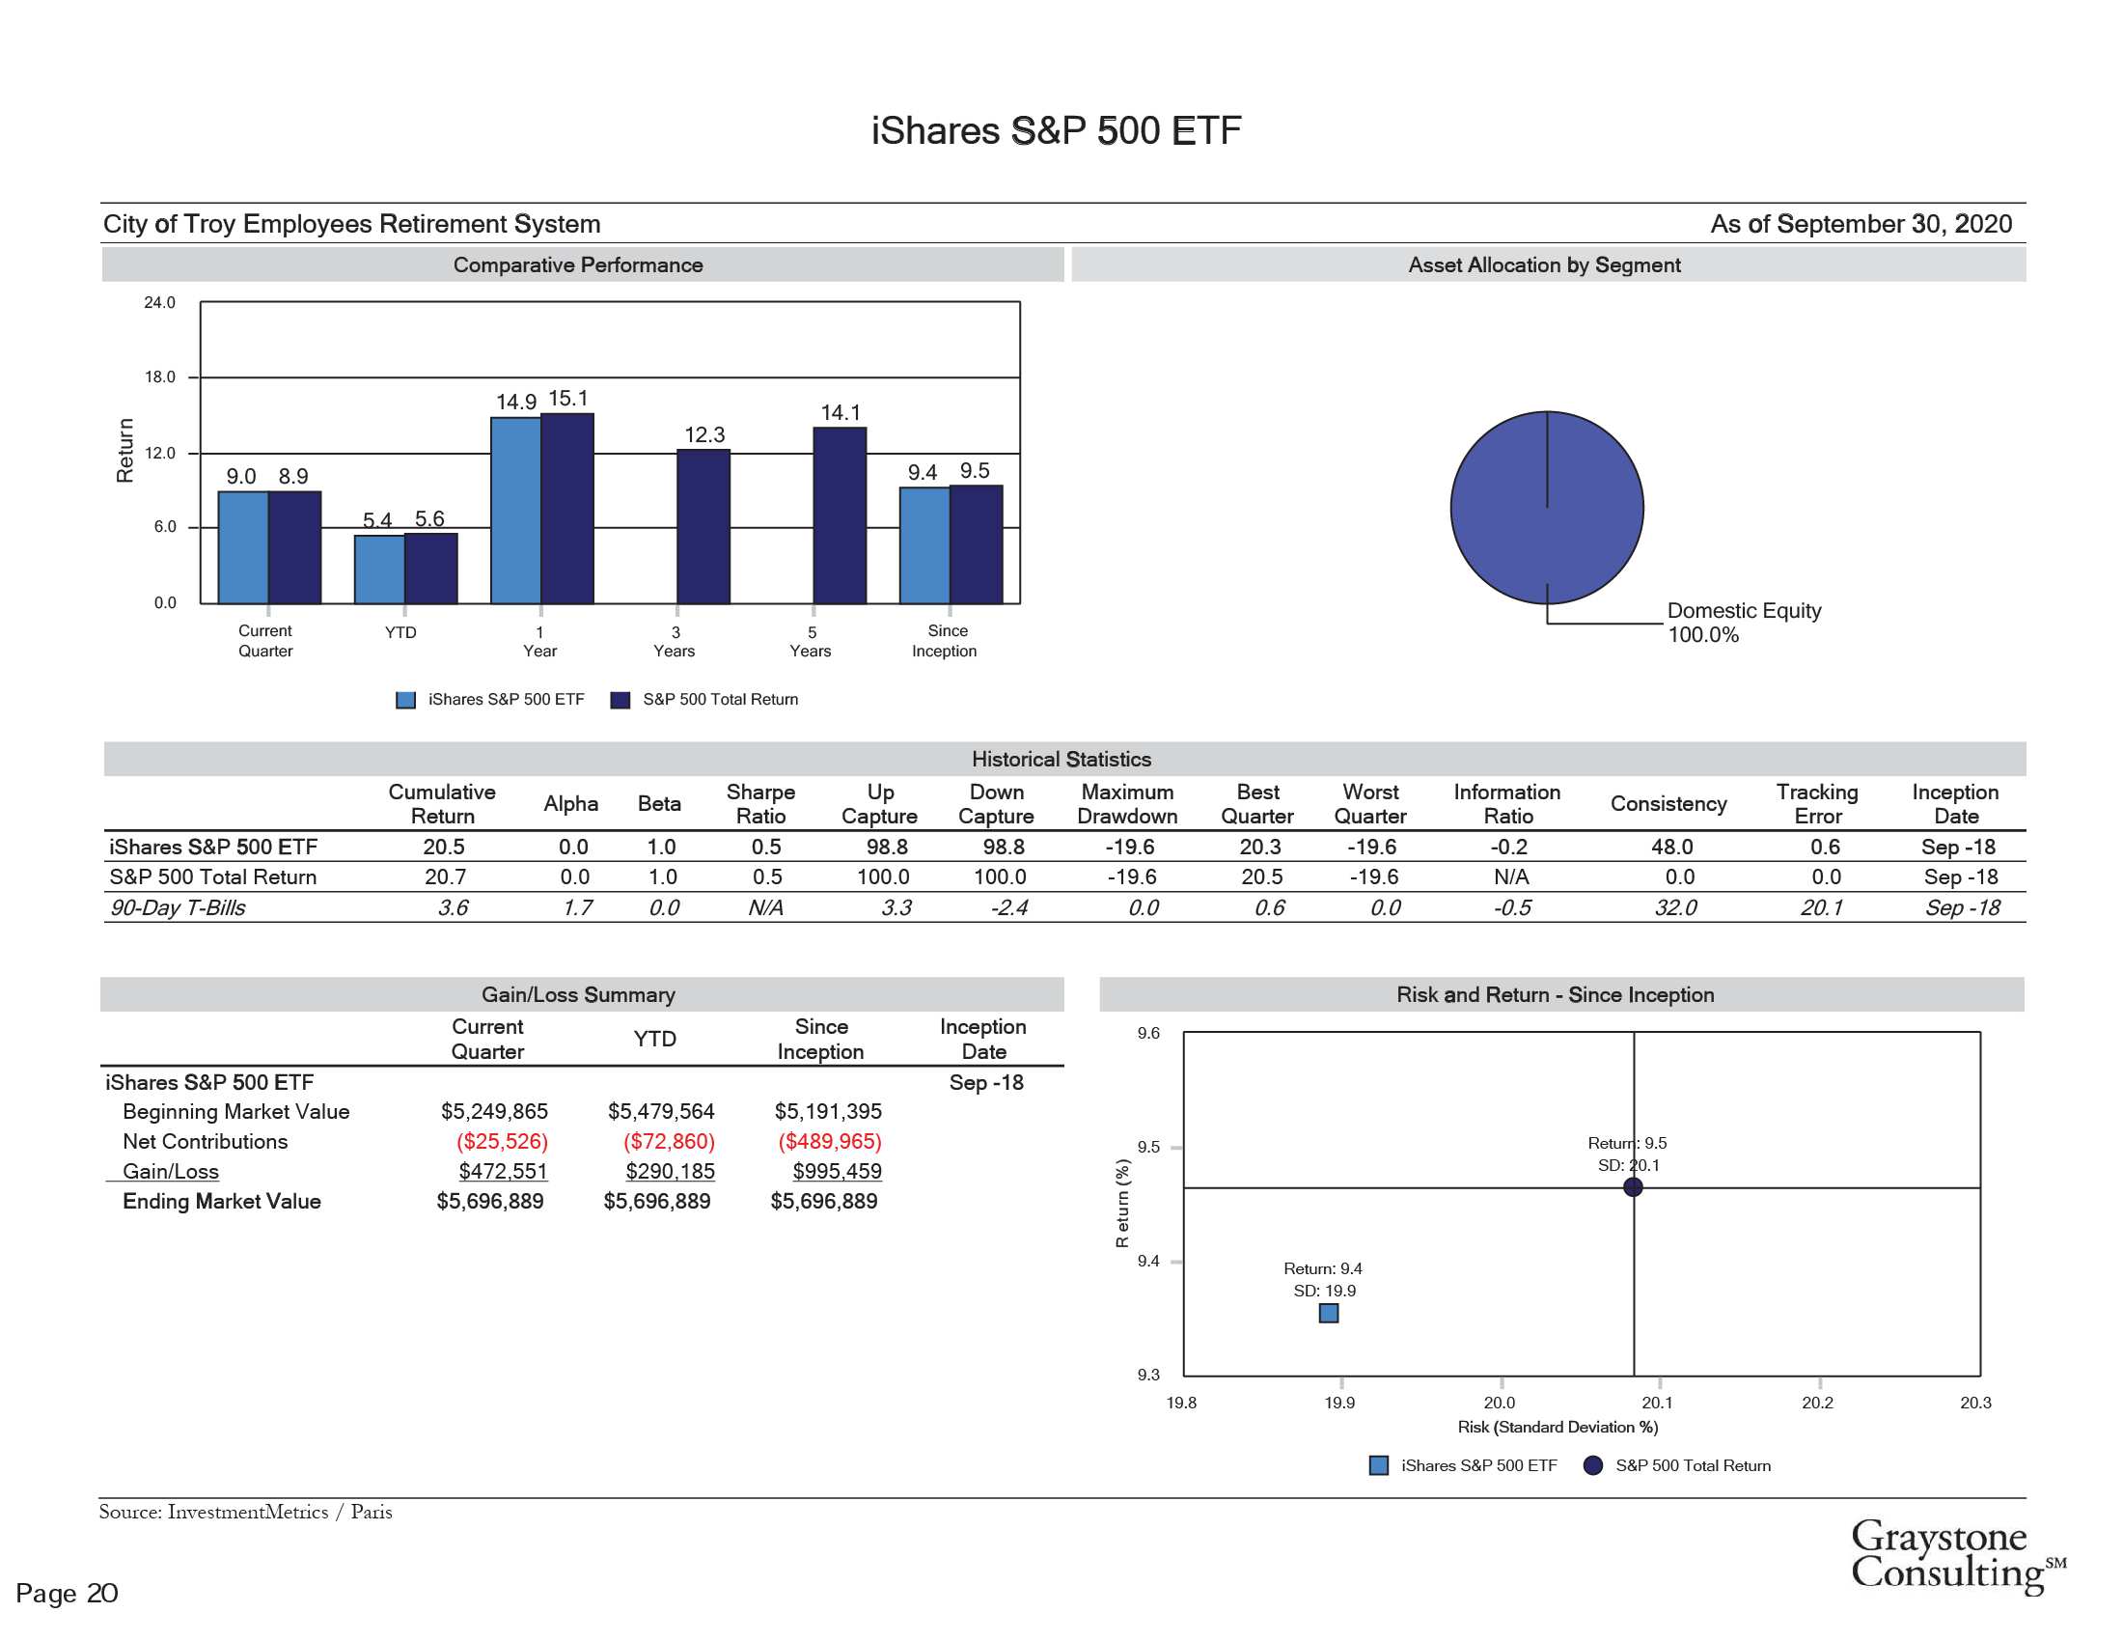
Task: Click the 14.1 label above the 5 Years bar
Action: (841, 412)
